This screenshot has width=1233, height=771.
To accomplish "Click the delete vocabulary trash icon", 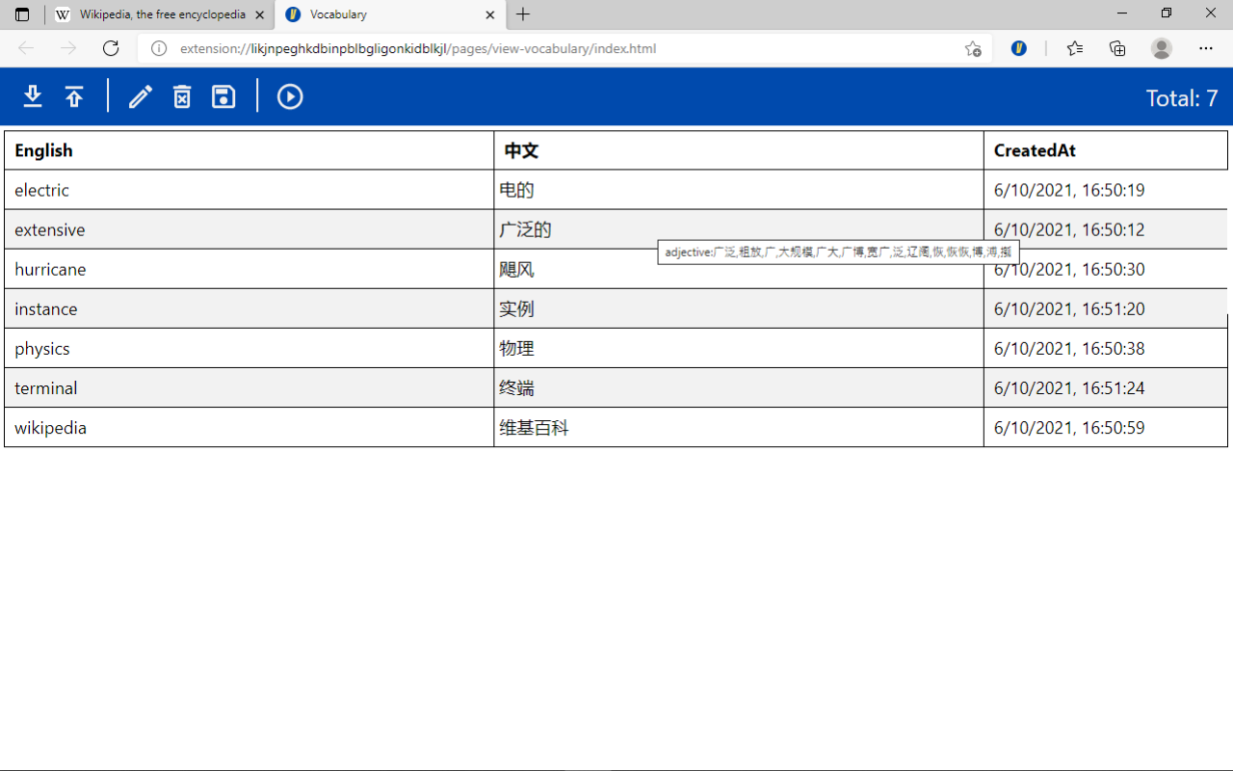I will [182, 96].
